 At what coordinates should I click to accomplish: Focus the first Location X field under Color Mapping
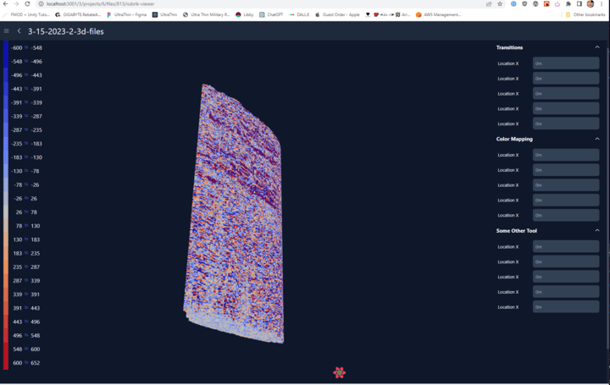tap(566, 155)
